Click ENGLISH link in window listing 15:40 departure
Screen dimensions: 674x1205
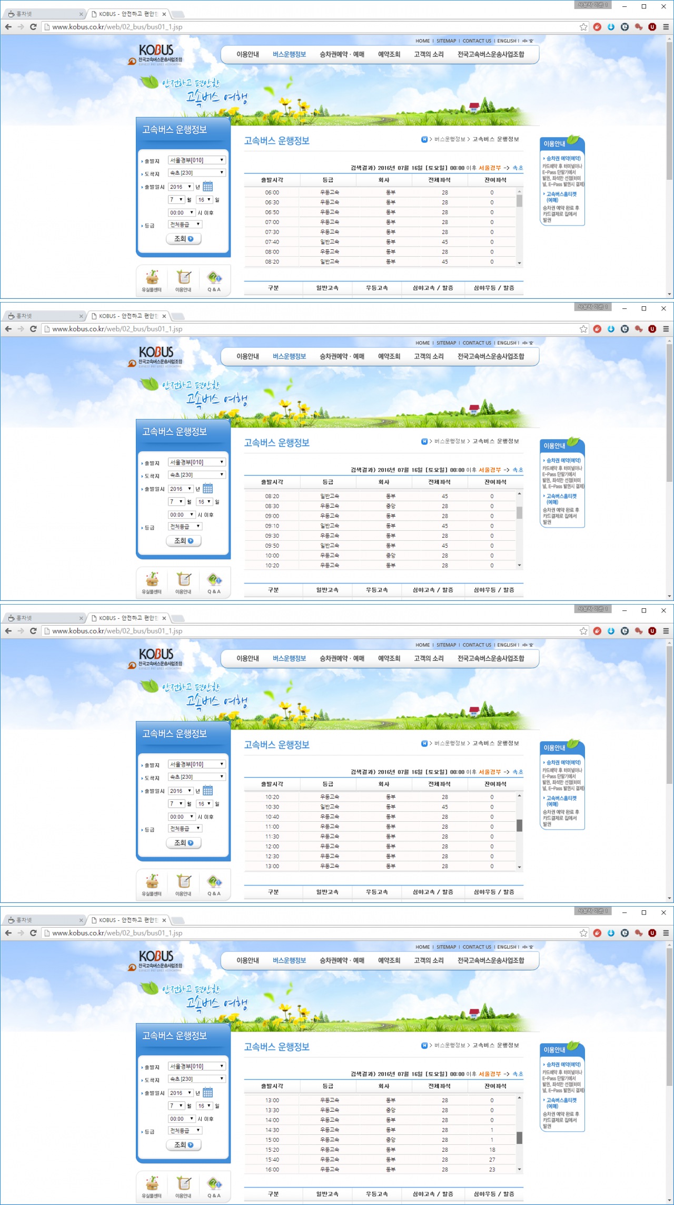507,947
